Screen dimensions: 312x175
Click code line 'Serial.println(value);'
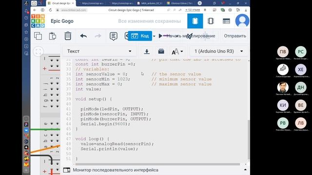point(109,149)
